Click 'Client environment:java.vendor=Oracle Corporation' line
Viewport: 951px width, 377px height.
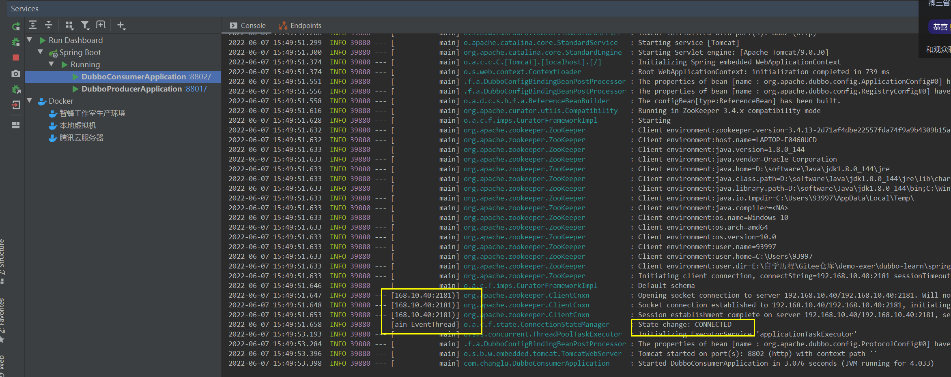(737, 159)
